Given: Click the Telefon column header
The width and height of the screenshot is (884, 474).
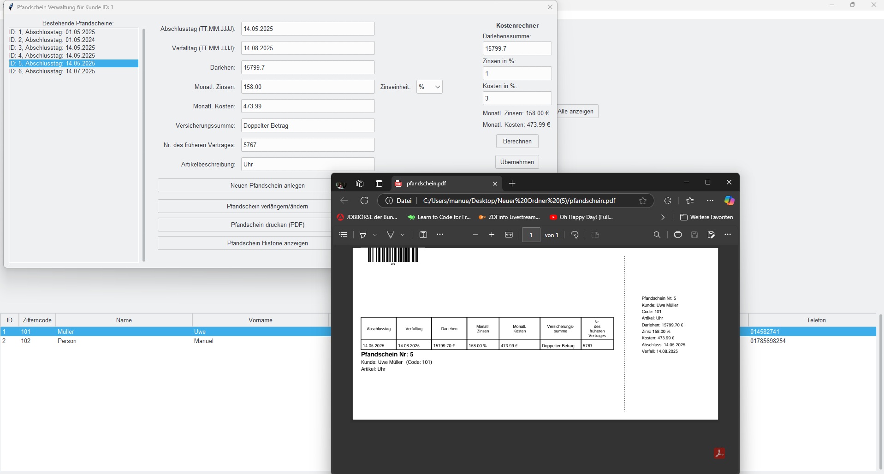Looking at the screenshot, I should point(816,320).
